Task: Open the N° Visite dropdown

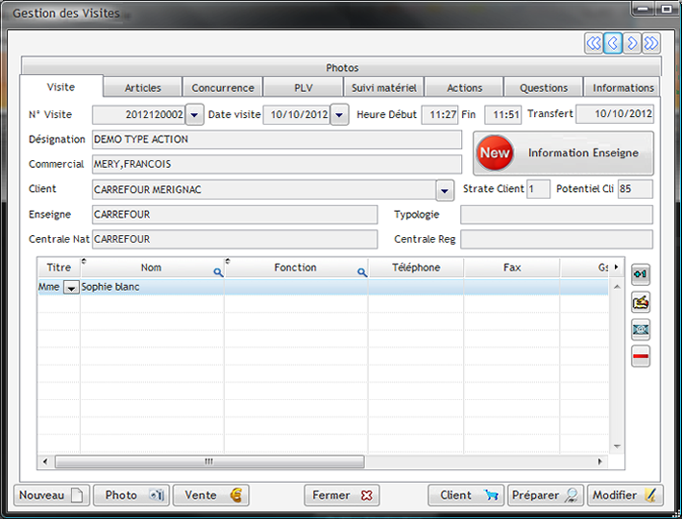Action: tap(194, 115)
